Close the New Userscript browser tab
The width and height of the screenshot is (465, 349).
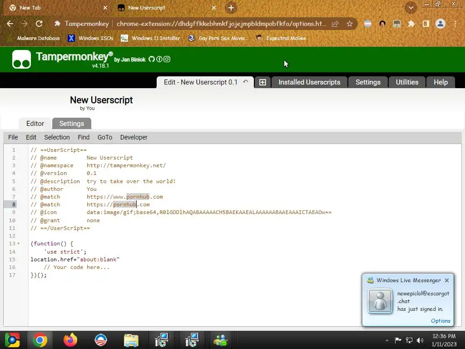(214, 8)
